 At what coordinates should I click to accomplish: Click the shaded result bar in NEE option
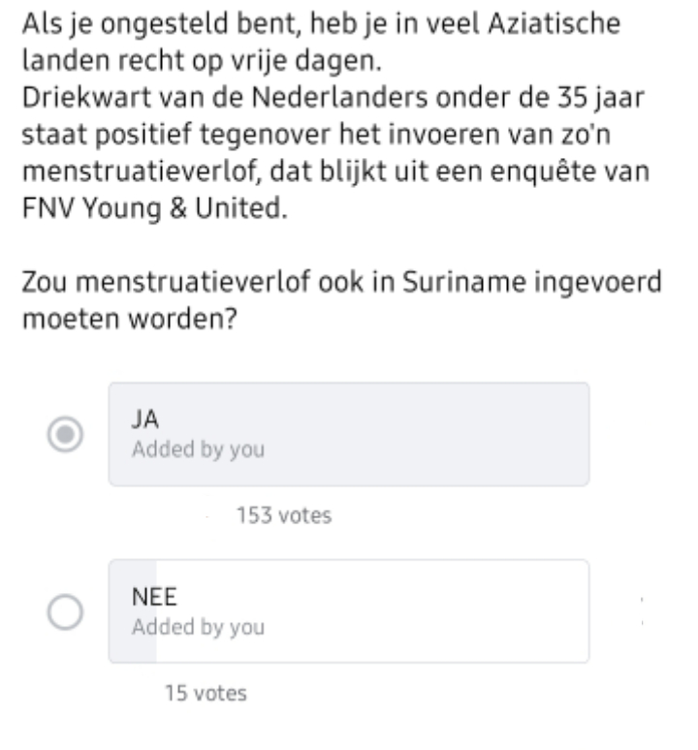click(133, 611)
